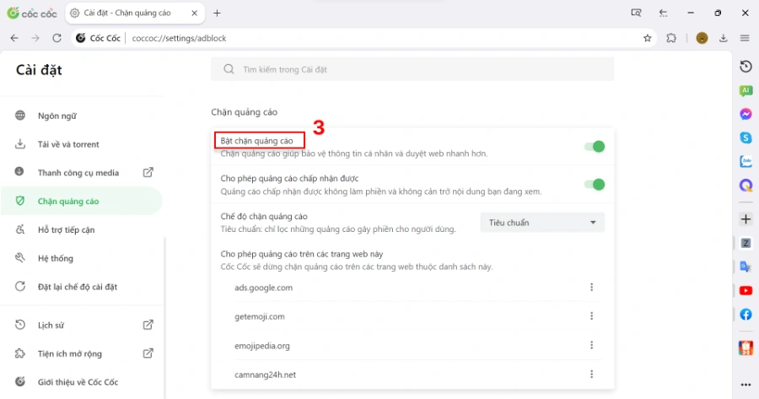Open the history clock icon in the sidebar

pos(746,67)
